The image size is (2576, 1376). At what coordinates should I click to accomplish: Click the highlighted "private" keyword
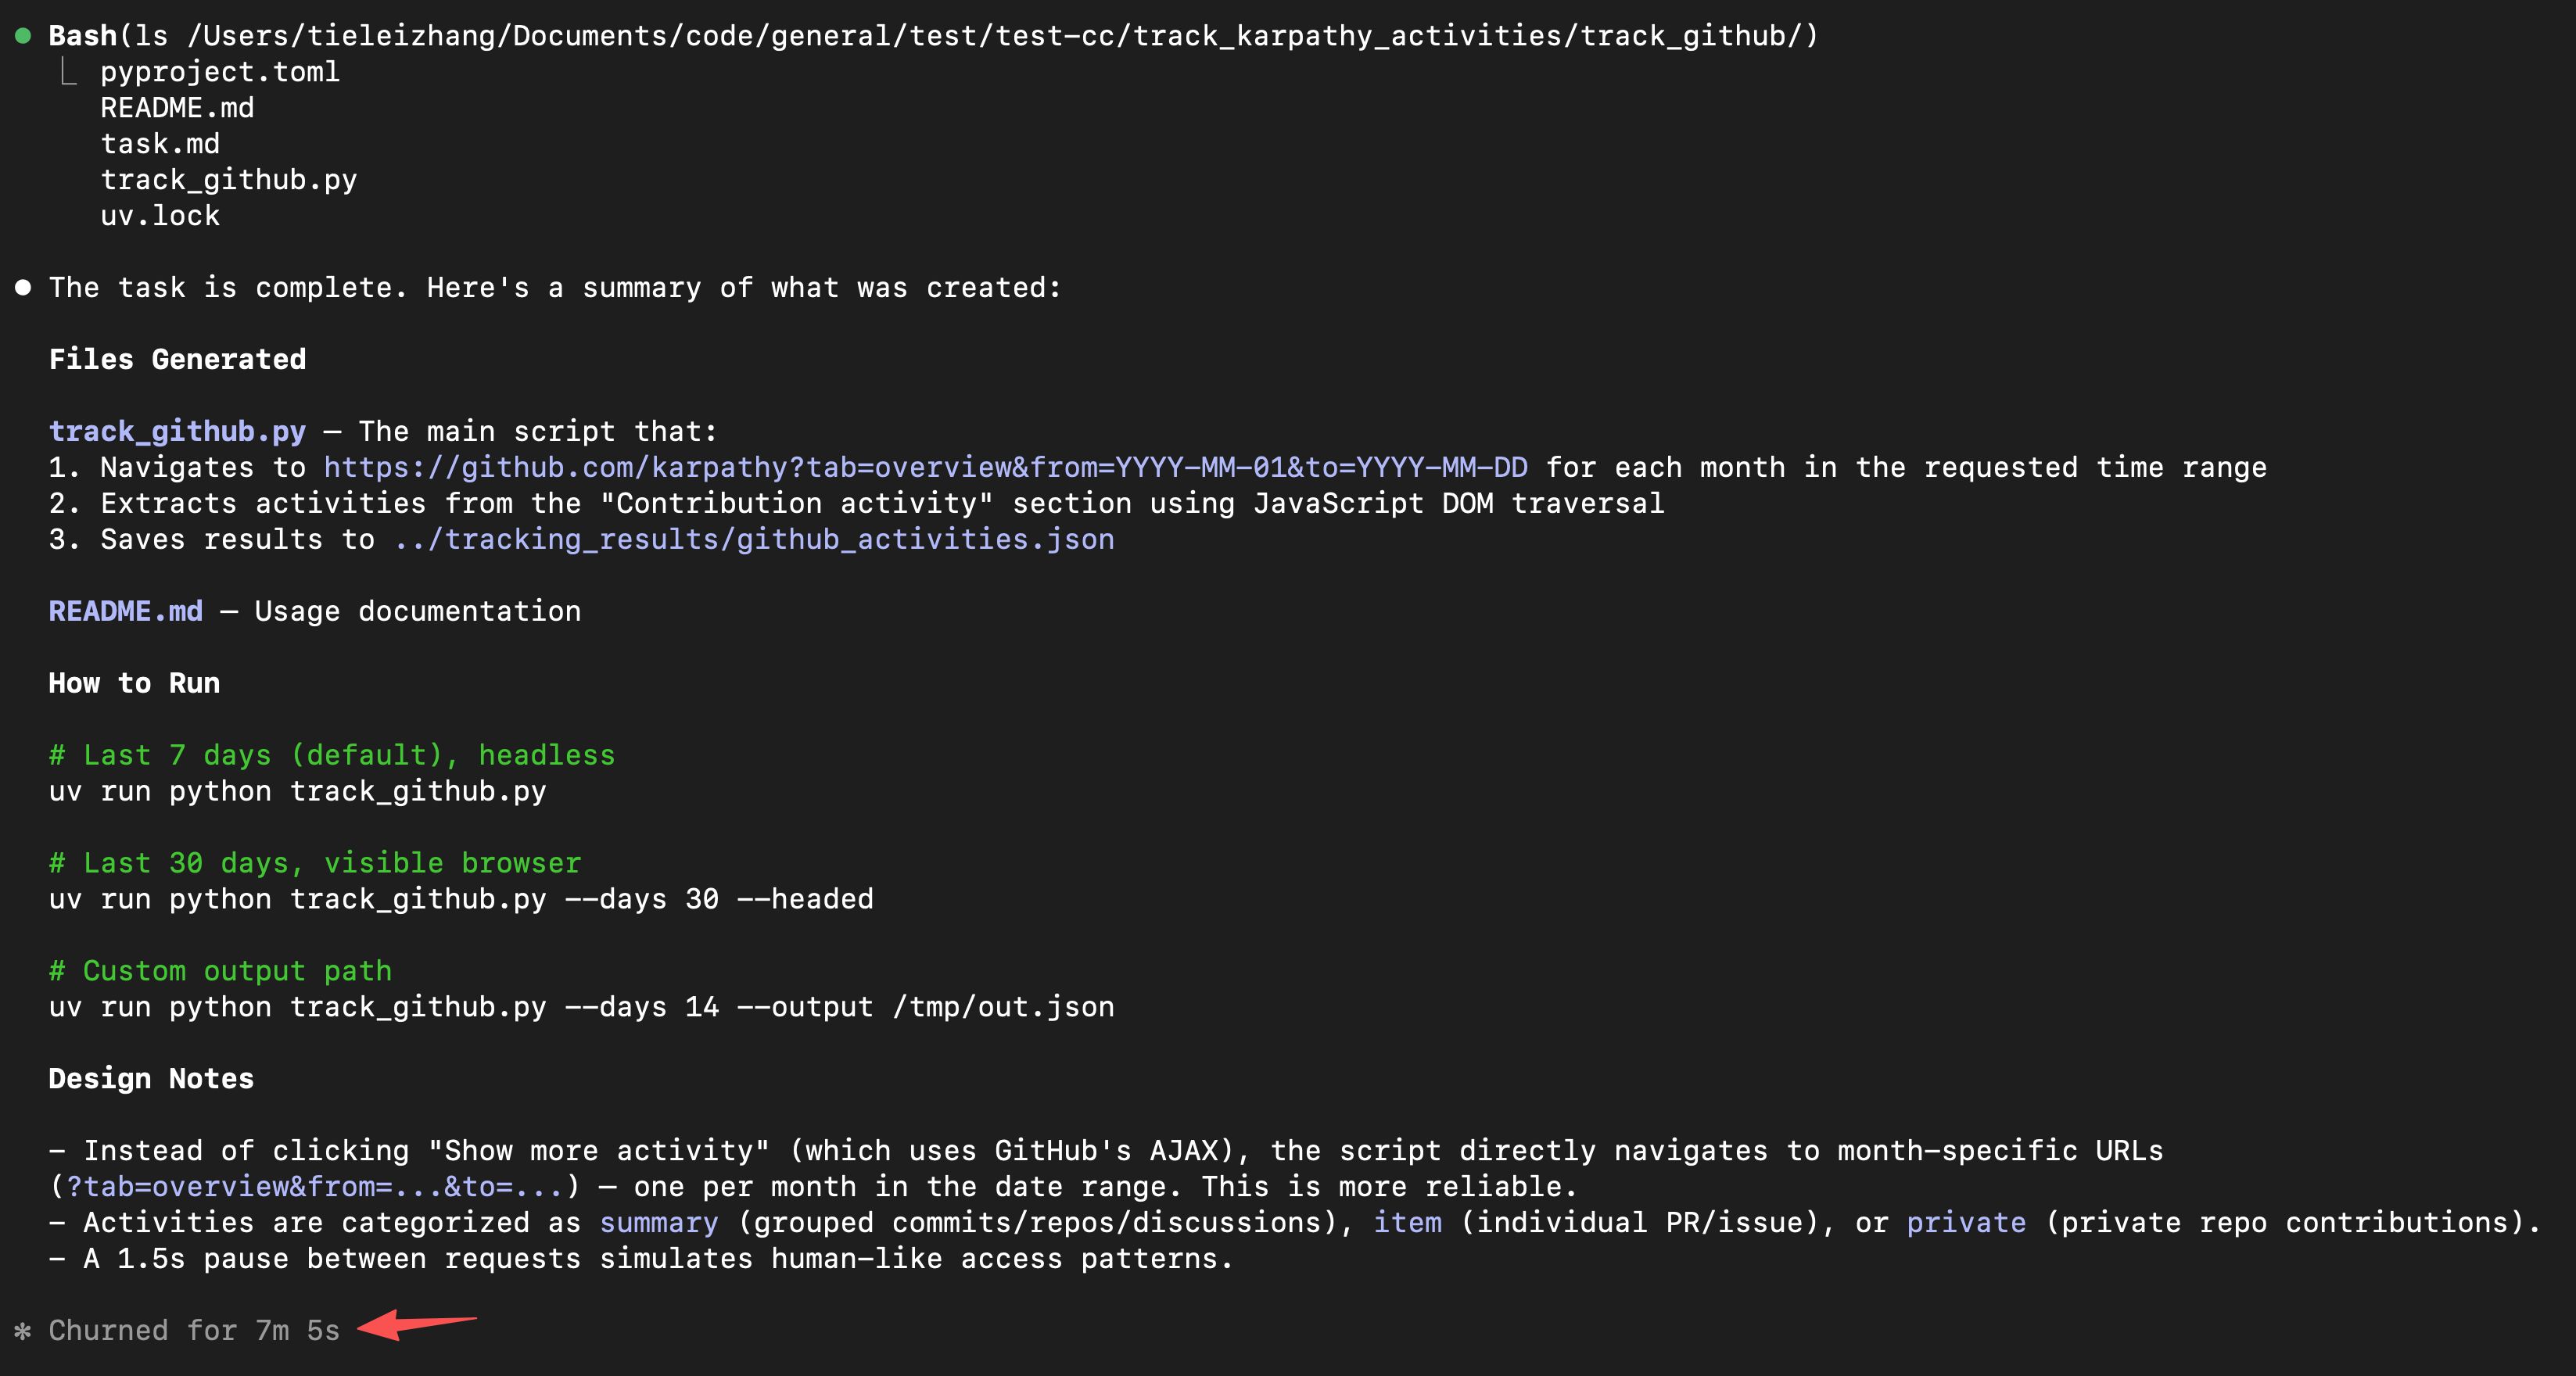1966,1223
